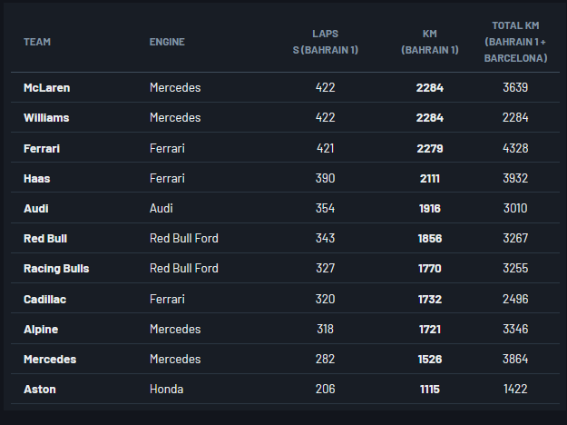The height and width of the screenshot is (425, 567).
Task: Click the TEAM column header
Action: tap(37, 42)
